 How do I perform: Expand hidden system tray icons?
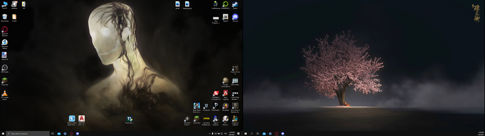[209, 133]
